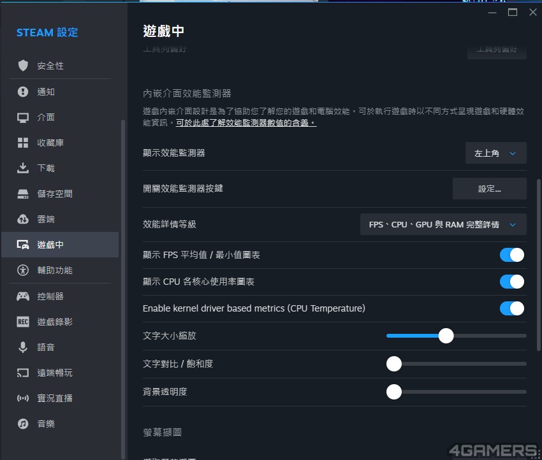The width and height of the screenshot is (542, 460).
Task: Open the link 可於此處了解效能監測器數值的含義
Action: tap(246, 122)
